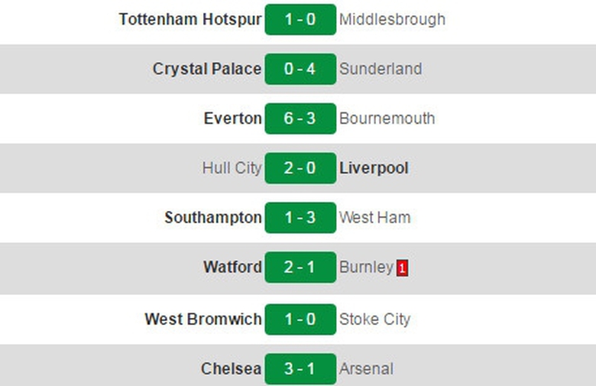
Task: Click the Stoke City team name
Action: (x=374, y=319)
